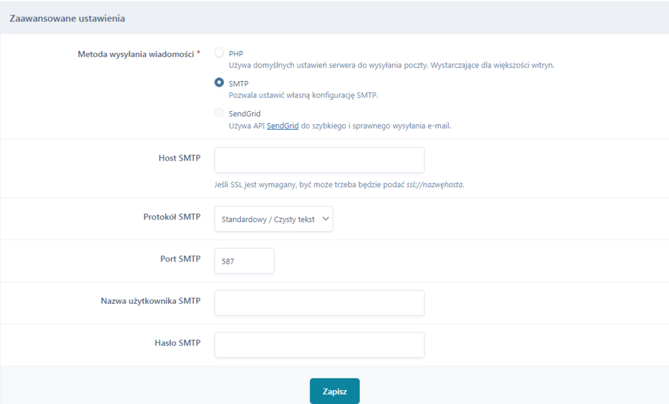
Task: Click the "PHP" option label text
Action: (x=236, y=54)
